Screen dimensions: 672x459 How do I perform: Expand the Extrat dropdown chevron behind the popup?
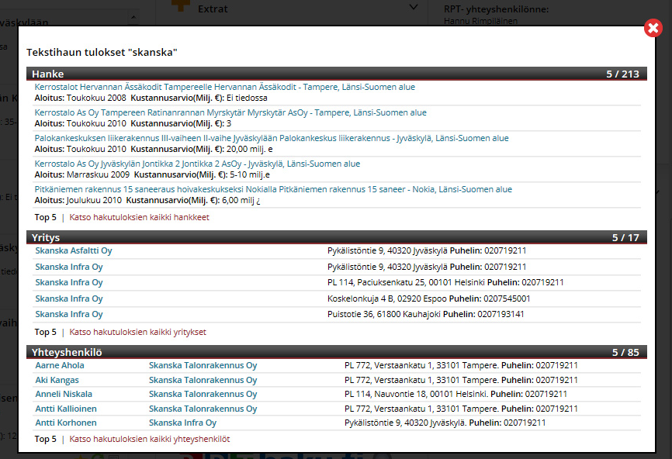pos(413,7)
